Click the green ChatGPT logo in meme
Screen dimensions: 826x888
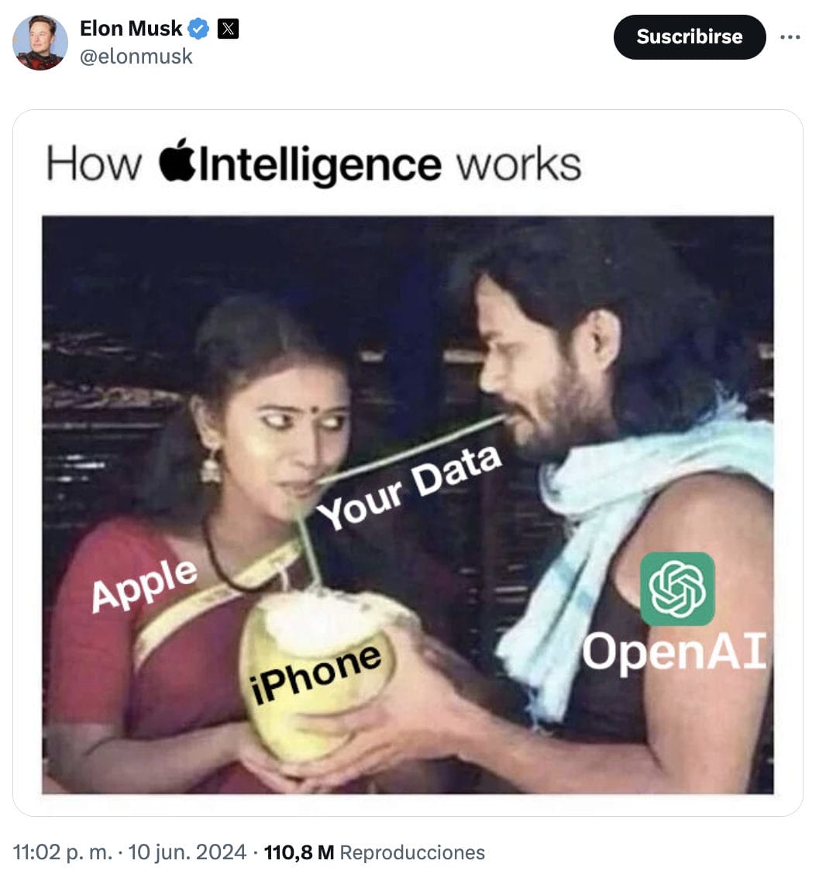(x=677, y=588)
